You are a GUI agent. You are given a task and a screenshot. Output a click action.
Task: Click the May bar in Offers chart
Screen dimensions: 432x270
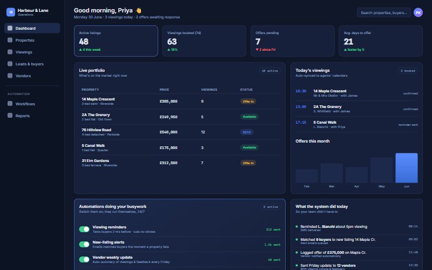coord(382,170)
